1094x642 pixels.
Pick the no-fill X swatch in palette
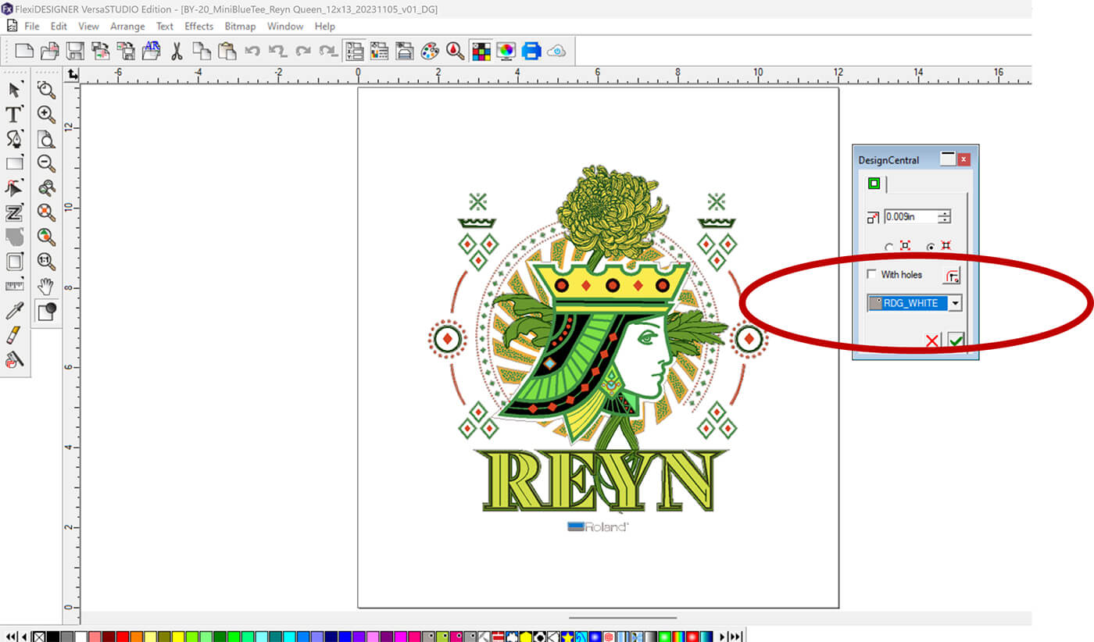click(38, 637)
